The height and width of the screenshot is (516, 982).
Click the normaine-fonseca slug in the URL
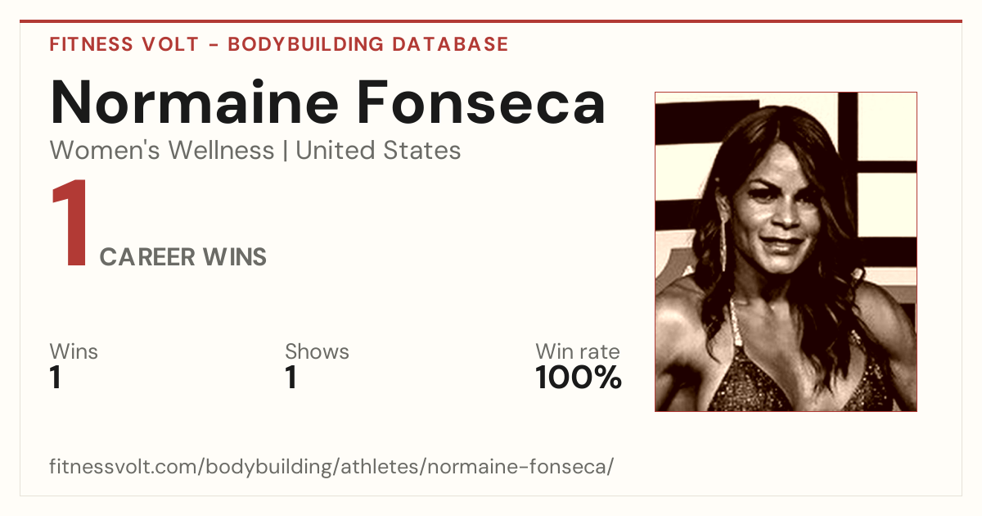point(517,468)
